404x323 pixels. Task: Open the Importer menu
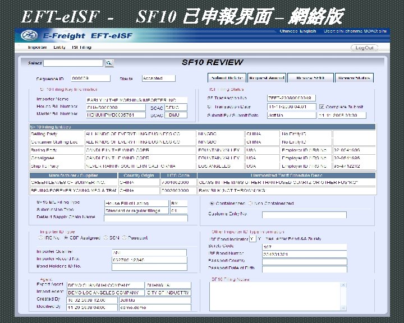[x=38, y=48]
